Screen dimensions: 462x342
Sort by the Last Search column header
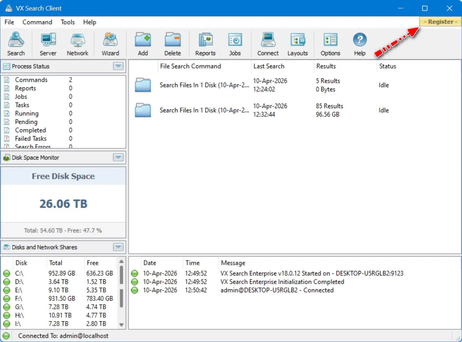point(269,66)
